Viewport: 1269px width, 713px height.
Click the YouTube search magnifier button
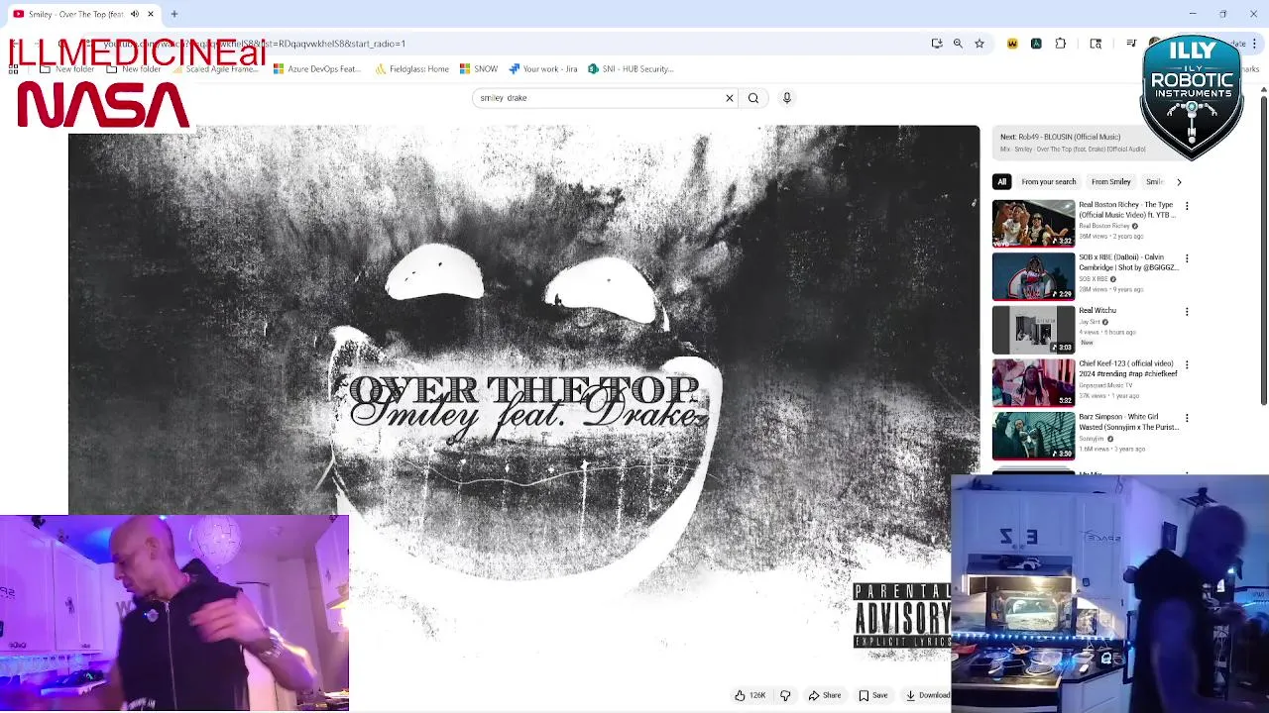tap(753, 98)
